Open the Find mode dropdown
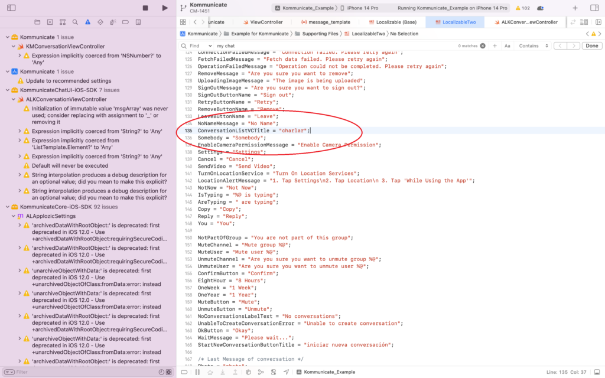The width and height of the screenshot is (605, 378). [x=201, y=45]
